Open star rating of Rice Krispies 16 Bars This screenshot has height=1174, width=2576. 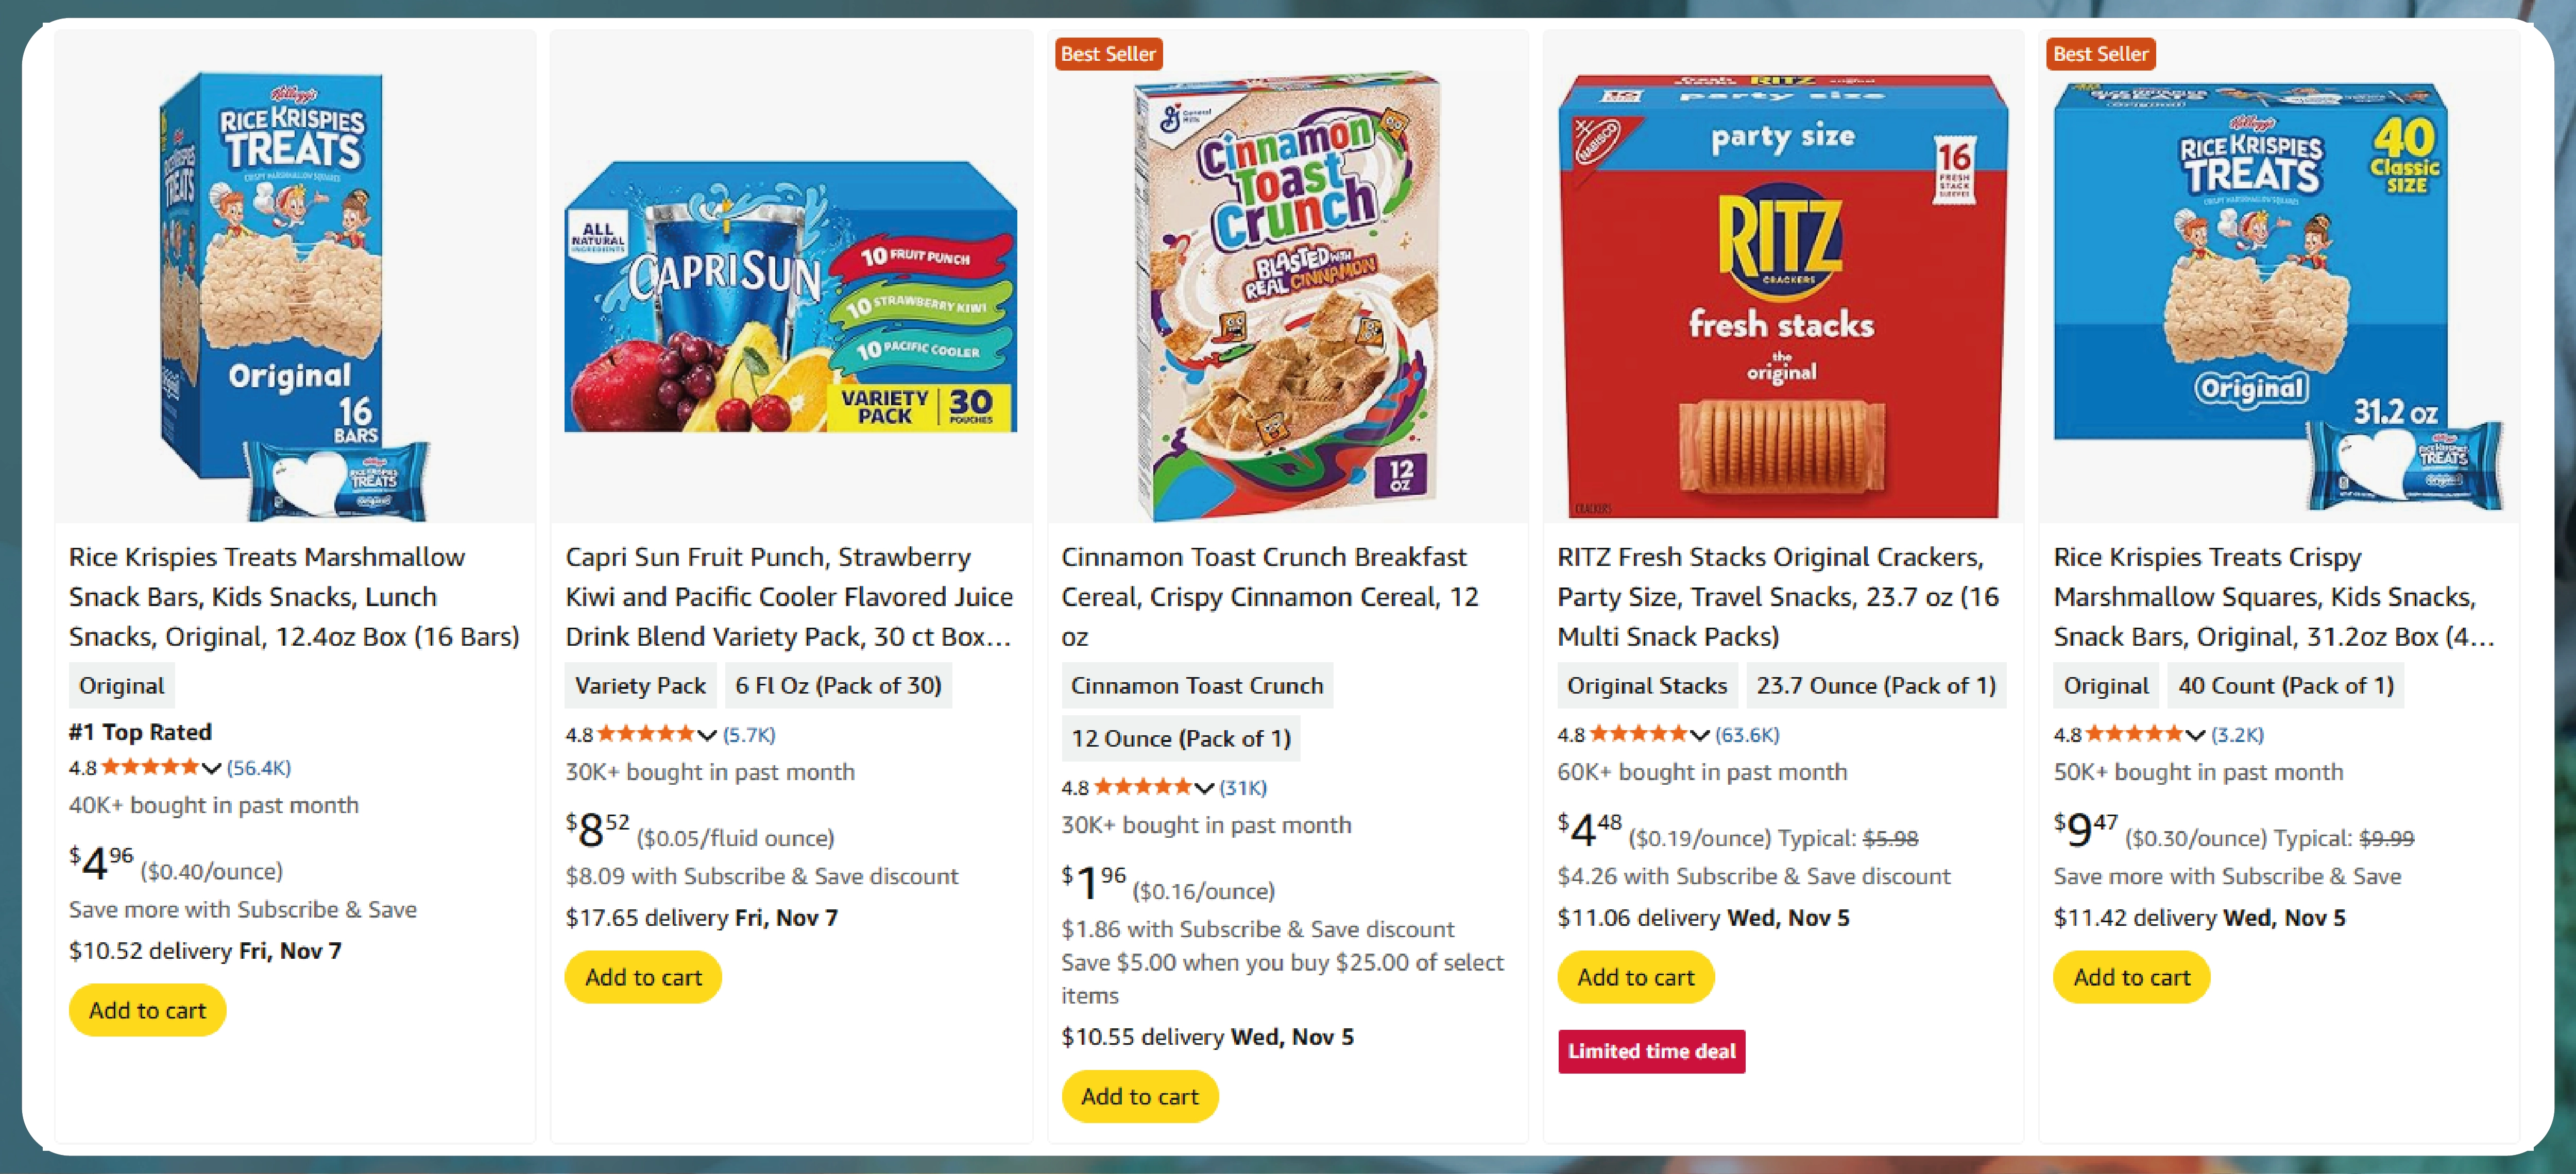[150, 767]
